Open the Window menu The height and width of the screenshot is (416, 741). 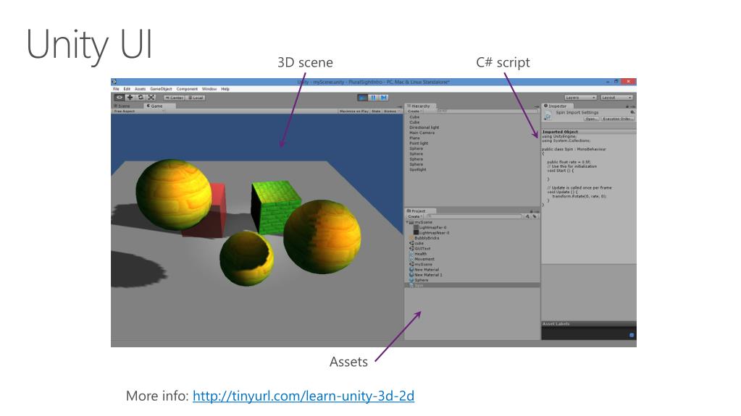209,89
